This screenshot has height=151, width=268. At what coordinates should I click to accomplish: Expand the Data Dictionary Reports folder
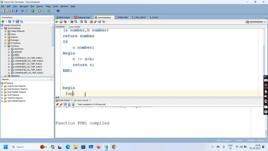click(2, 89)
